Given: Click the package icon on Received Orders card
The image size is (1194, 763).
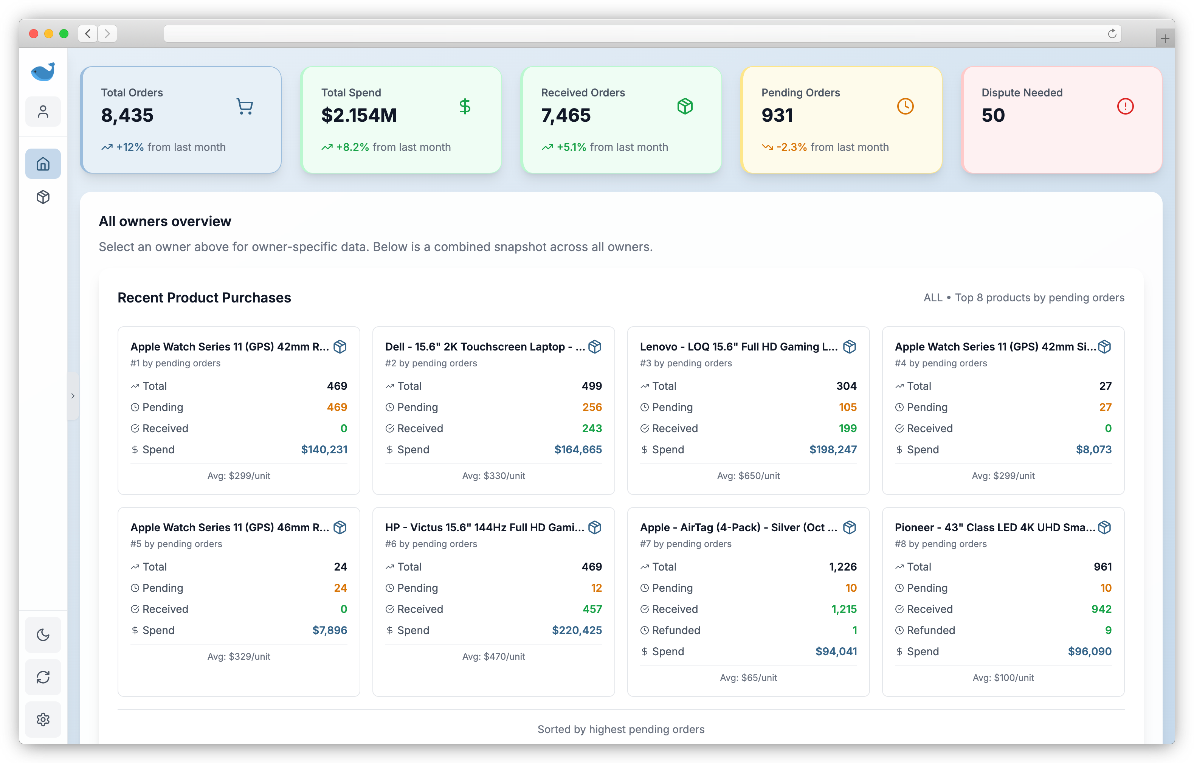Looking at the screenshot, I should [x=685, y=106].
